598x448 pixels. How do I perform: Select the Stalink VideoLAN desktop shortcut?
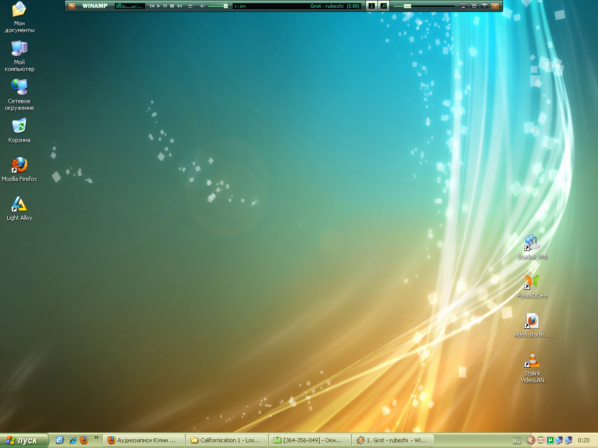point(533,367)
